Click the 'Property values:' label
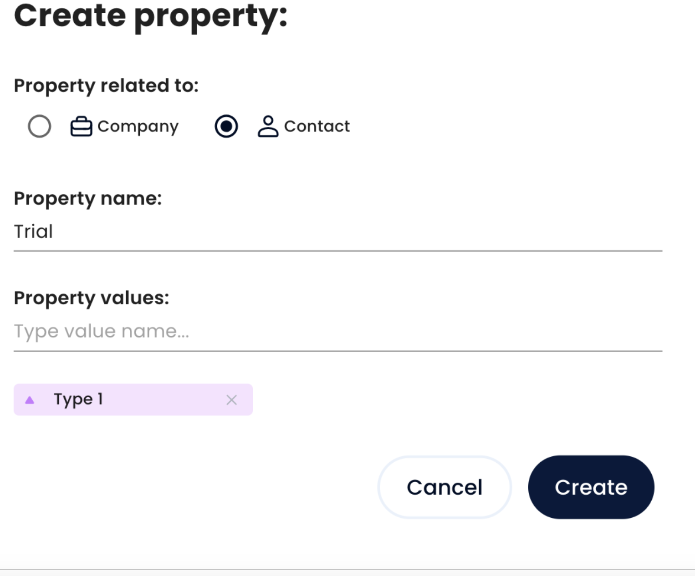Viewport: 695px width, 576px height. click(x=92, y=298)
